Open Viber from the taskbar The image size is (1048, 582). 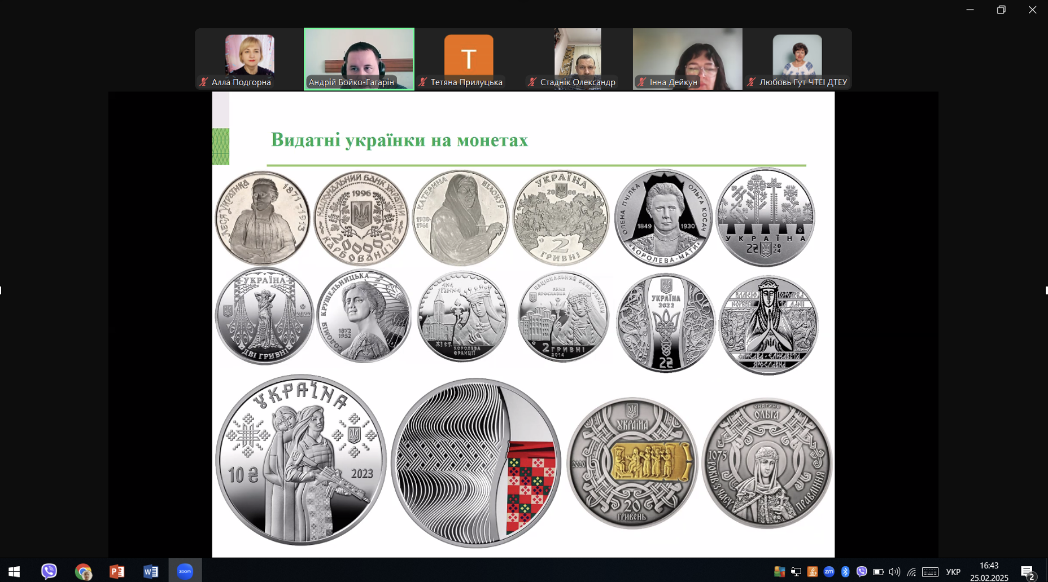tap(49, 571)
